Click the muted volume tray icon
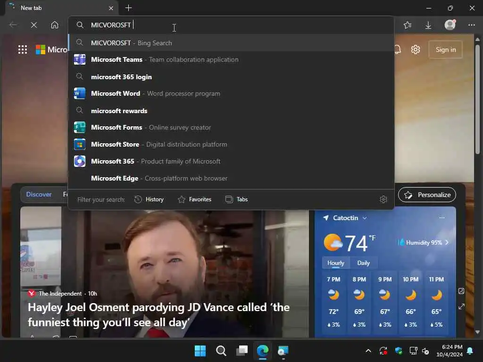This screenshot has width=483, height=362. [x=425, y=351]
